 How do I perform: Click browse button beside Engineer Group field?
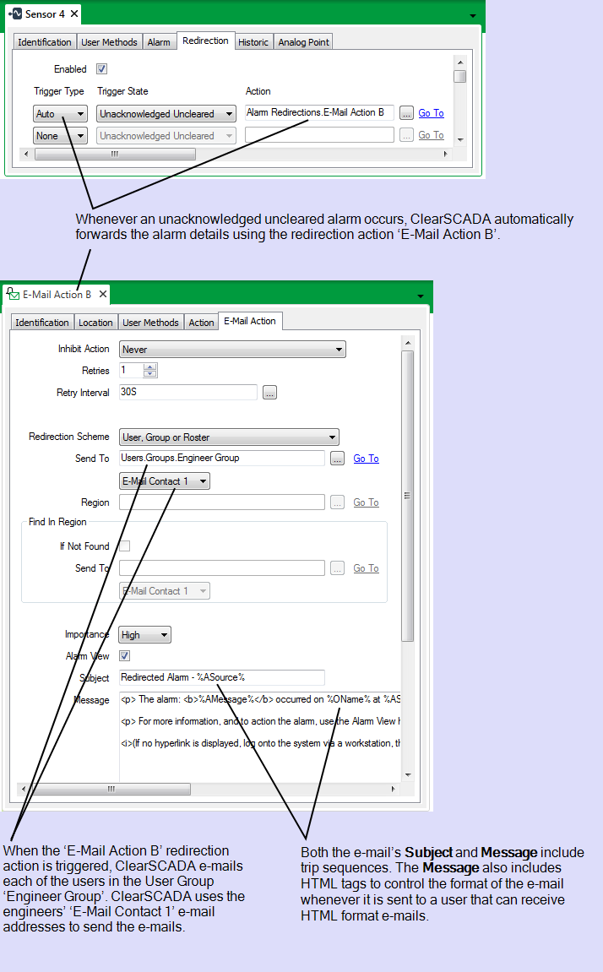tap(337, 458)
